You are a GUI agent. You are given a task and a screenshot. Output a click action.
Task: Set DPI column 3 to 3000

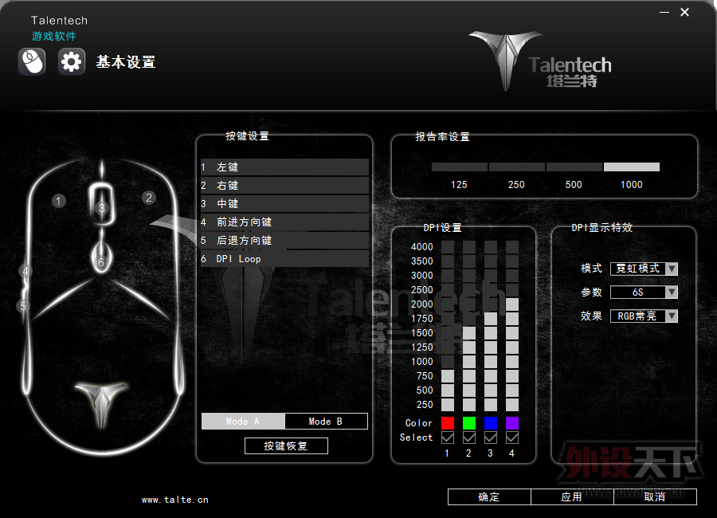(491, 276)
